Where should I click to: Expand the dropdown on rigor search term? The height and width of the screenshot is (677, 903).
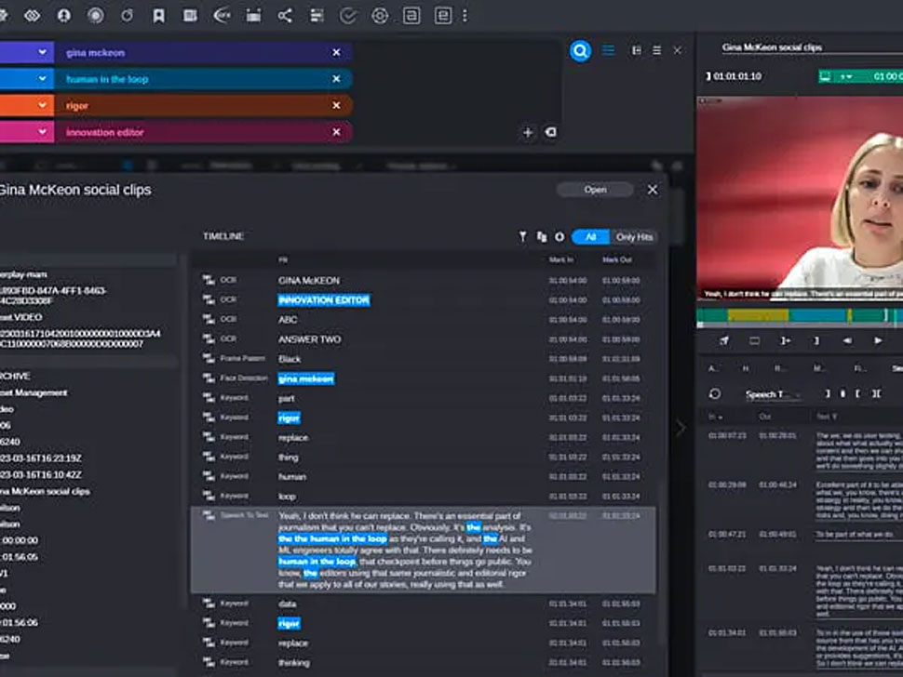[x=42, y=105]
